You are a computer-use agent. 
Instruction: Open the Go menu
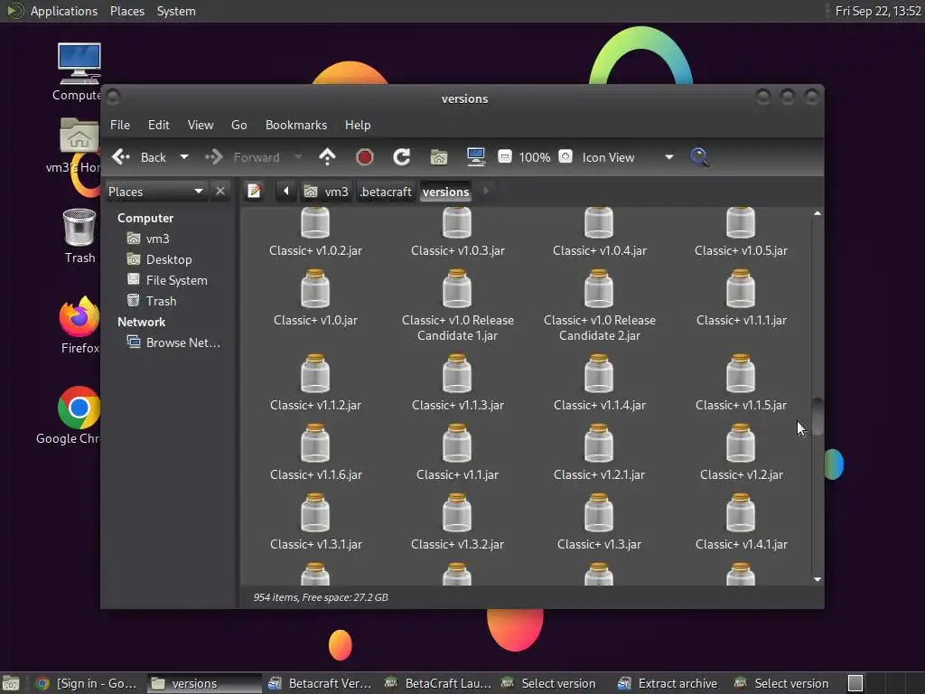pos(238,125)
